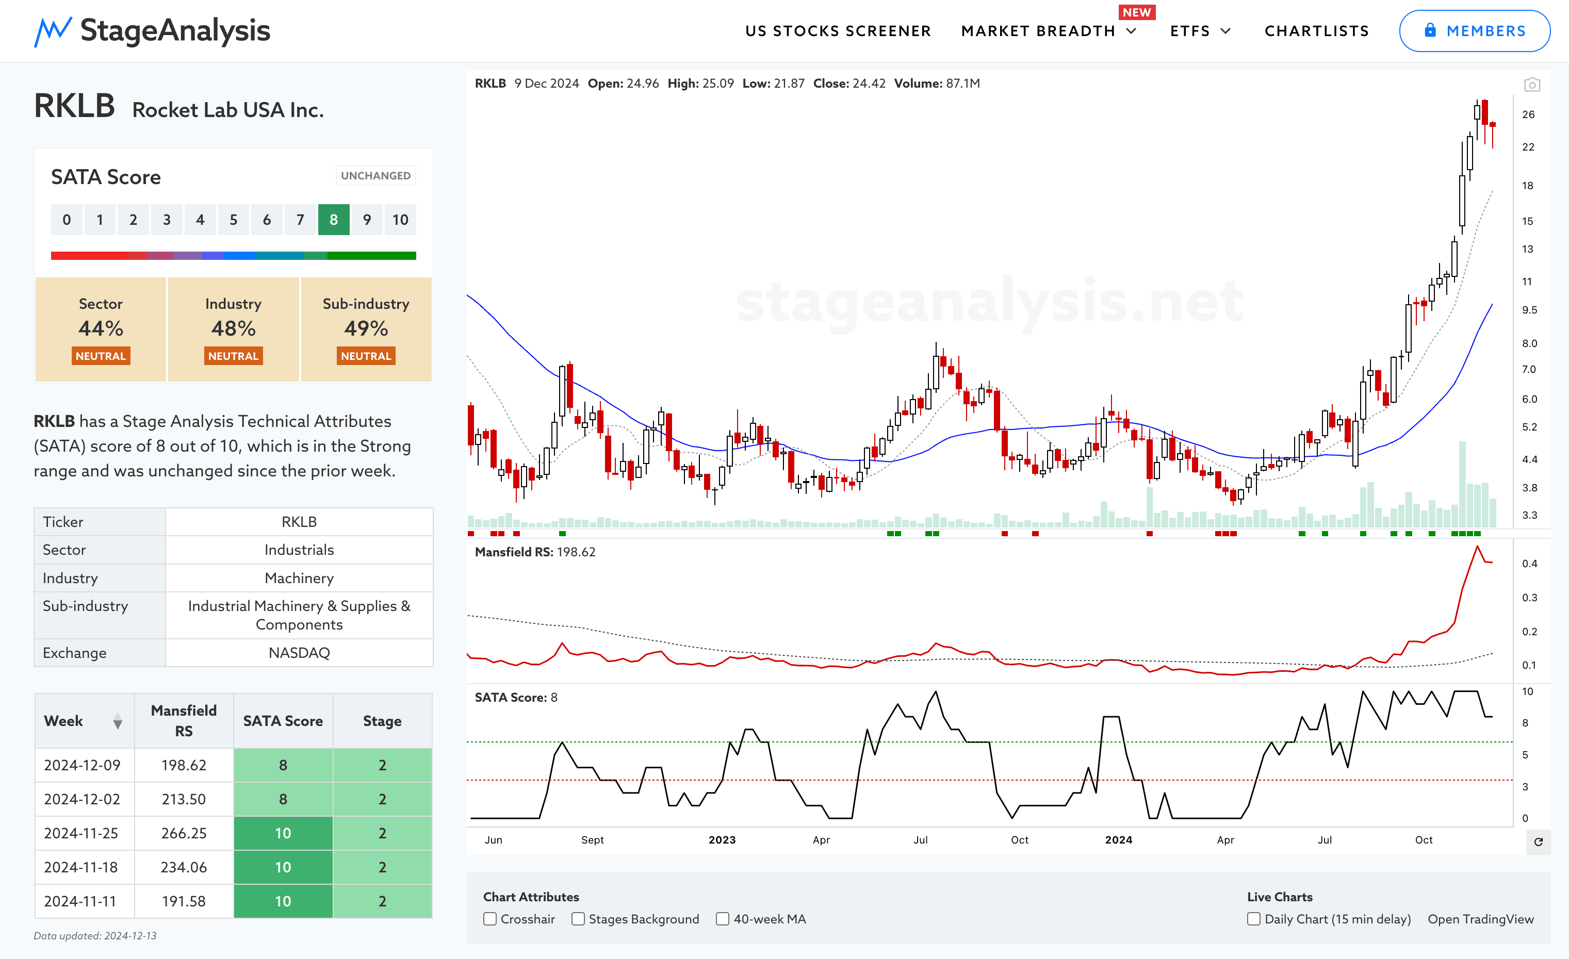Click Industrial Machinery & Supplies & Components value
Image resolution: width=1569 pixels, height=959 pixels.
[299, 616]
